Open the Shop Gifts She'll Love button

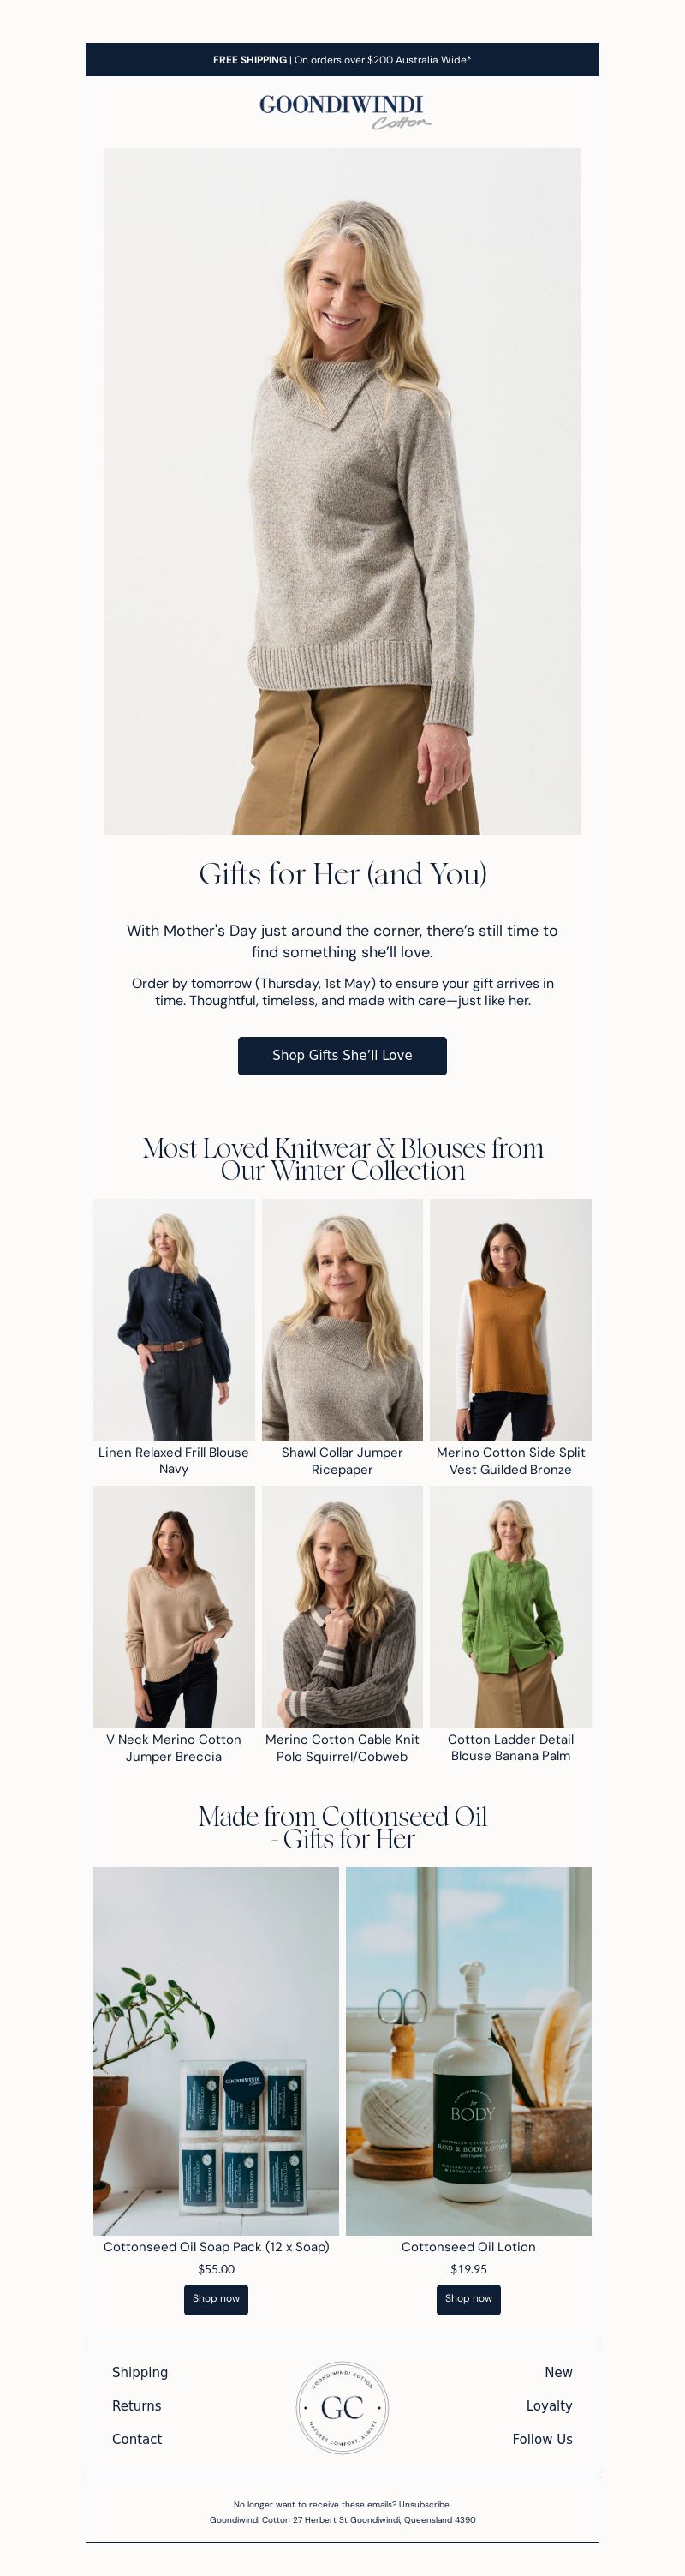(x=342, y=1055)
